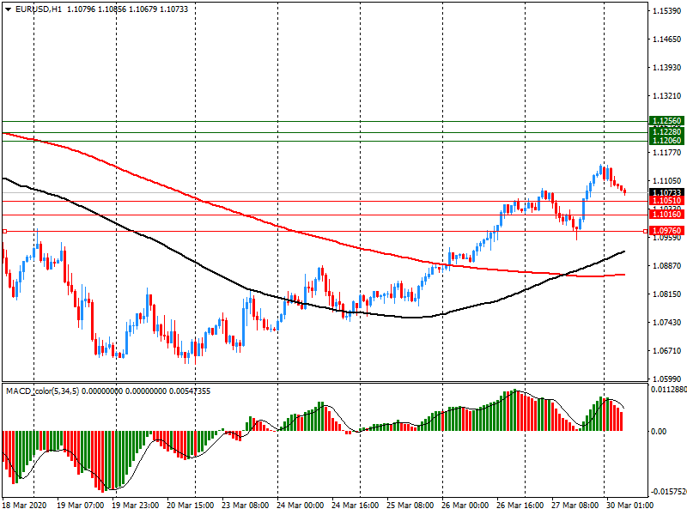Screen dimensions: 687x515
Task: Click the 1.11050 price axis value
Action: 667,181
